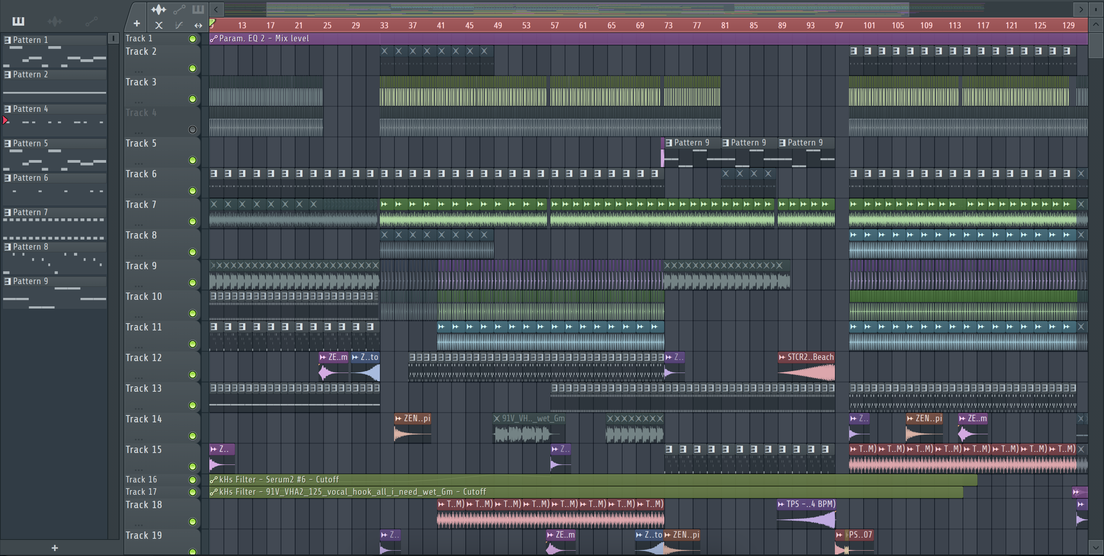Image resolution: width=1104 pixels, height=556 pixels.
Task: Click bar 33 on the timeline ruler
Action: click(x=384, y=26)
